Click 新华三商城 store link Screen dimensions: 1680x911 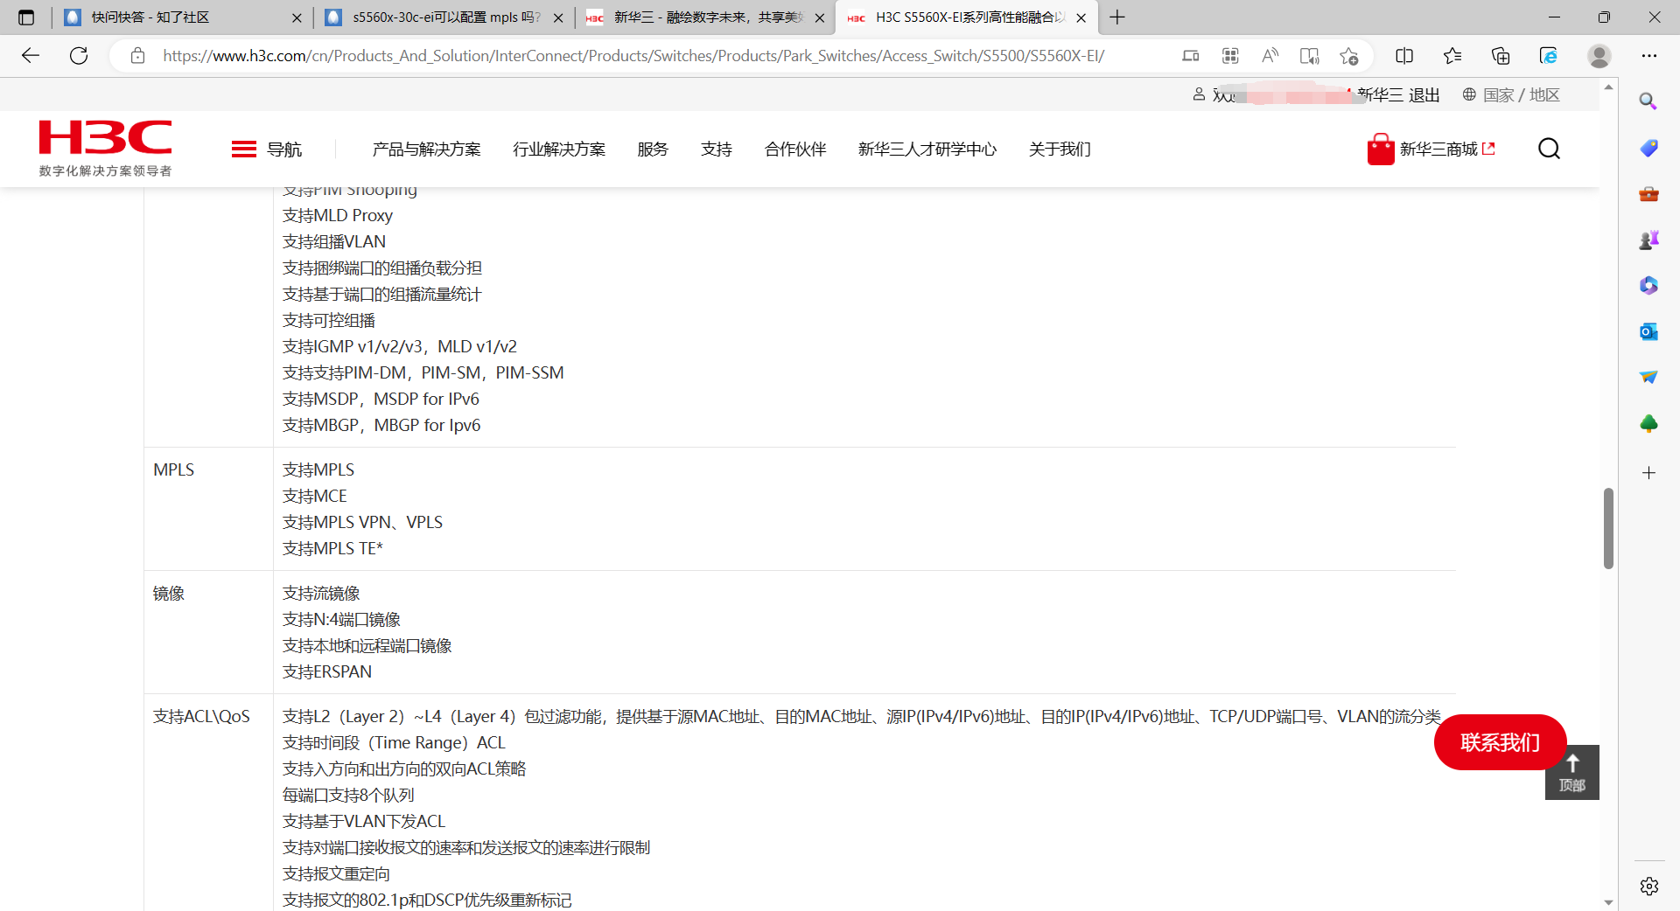(1431, 149)
